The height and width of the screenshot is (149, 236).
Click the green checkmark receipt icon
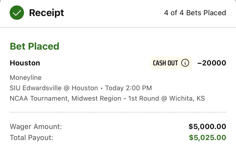[17, 12]
